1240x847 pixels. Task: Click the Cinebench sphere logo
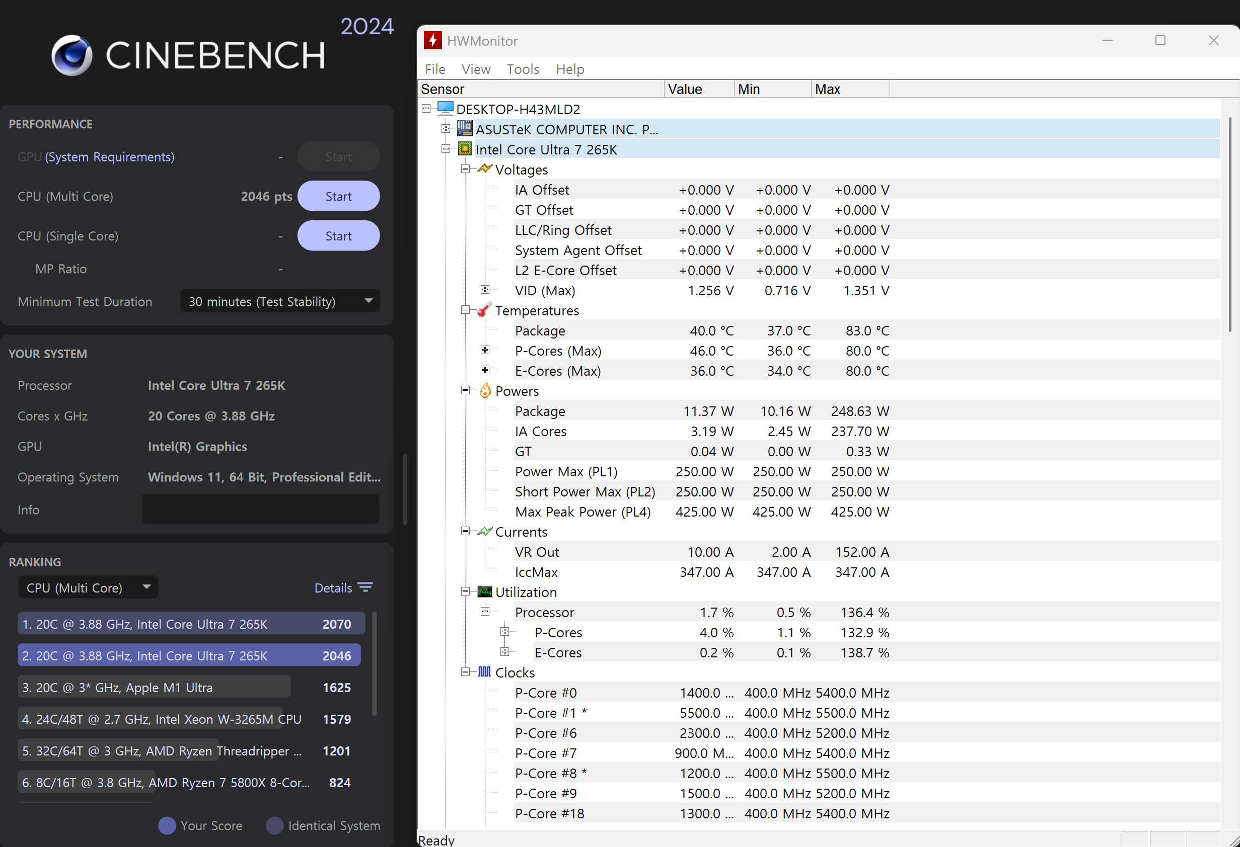pyautogui.click(x=72, y=55)
